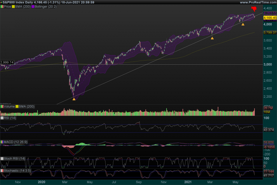Click the 2,400 price axis value
Screen dimensions: 277x185
(268, 89)
